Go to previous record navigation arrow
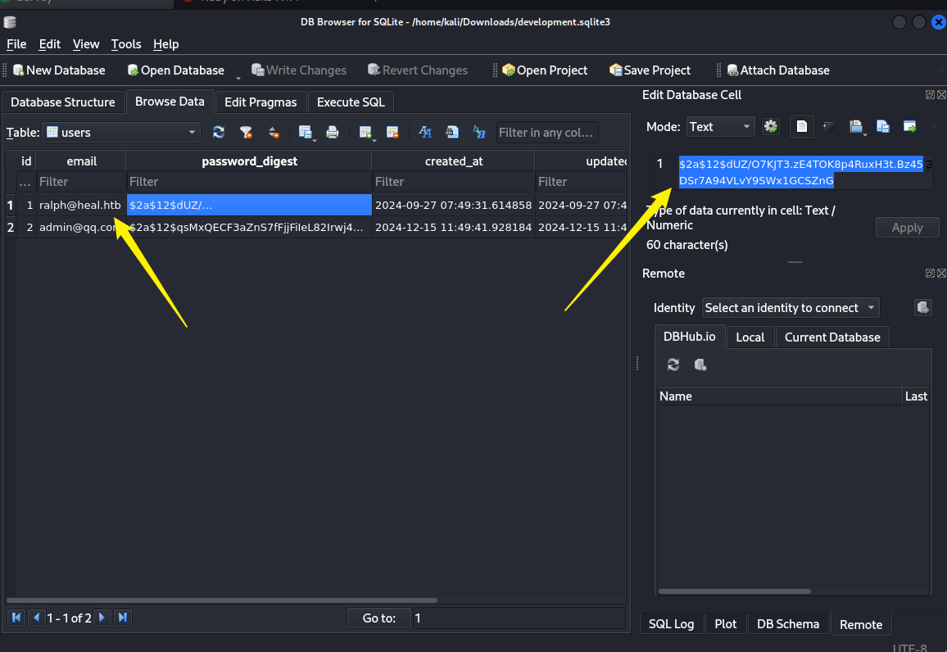Image resolution: width=947 pixels, height=652 pixels. tap(37, 618)
